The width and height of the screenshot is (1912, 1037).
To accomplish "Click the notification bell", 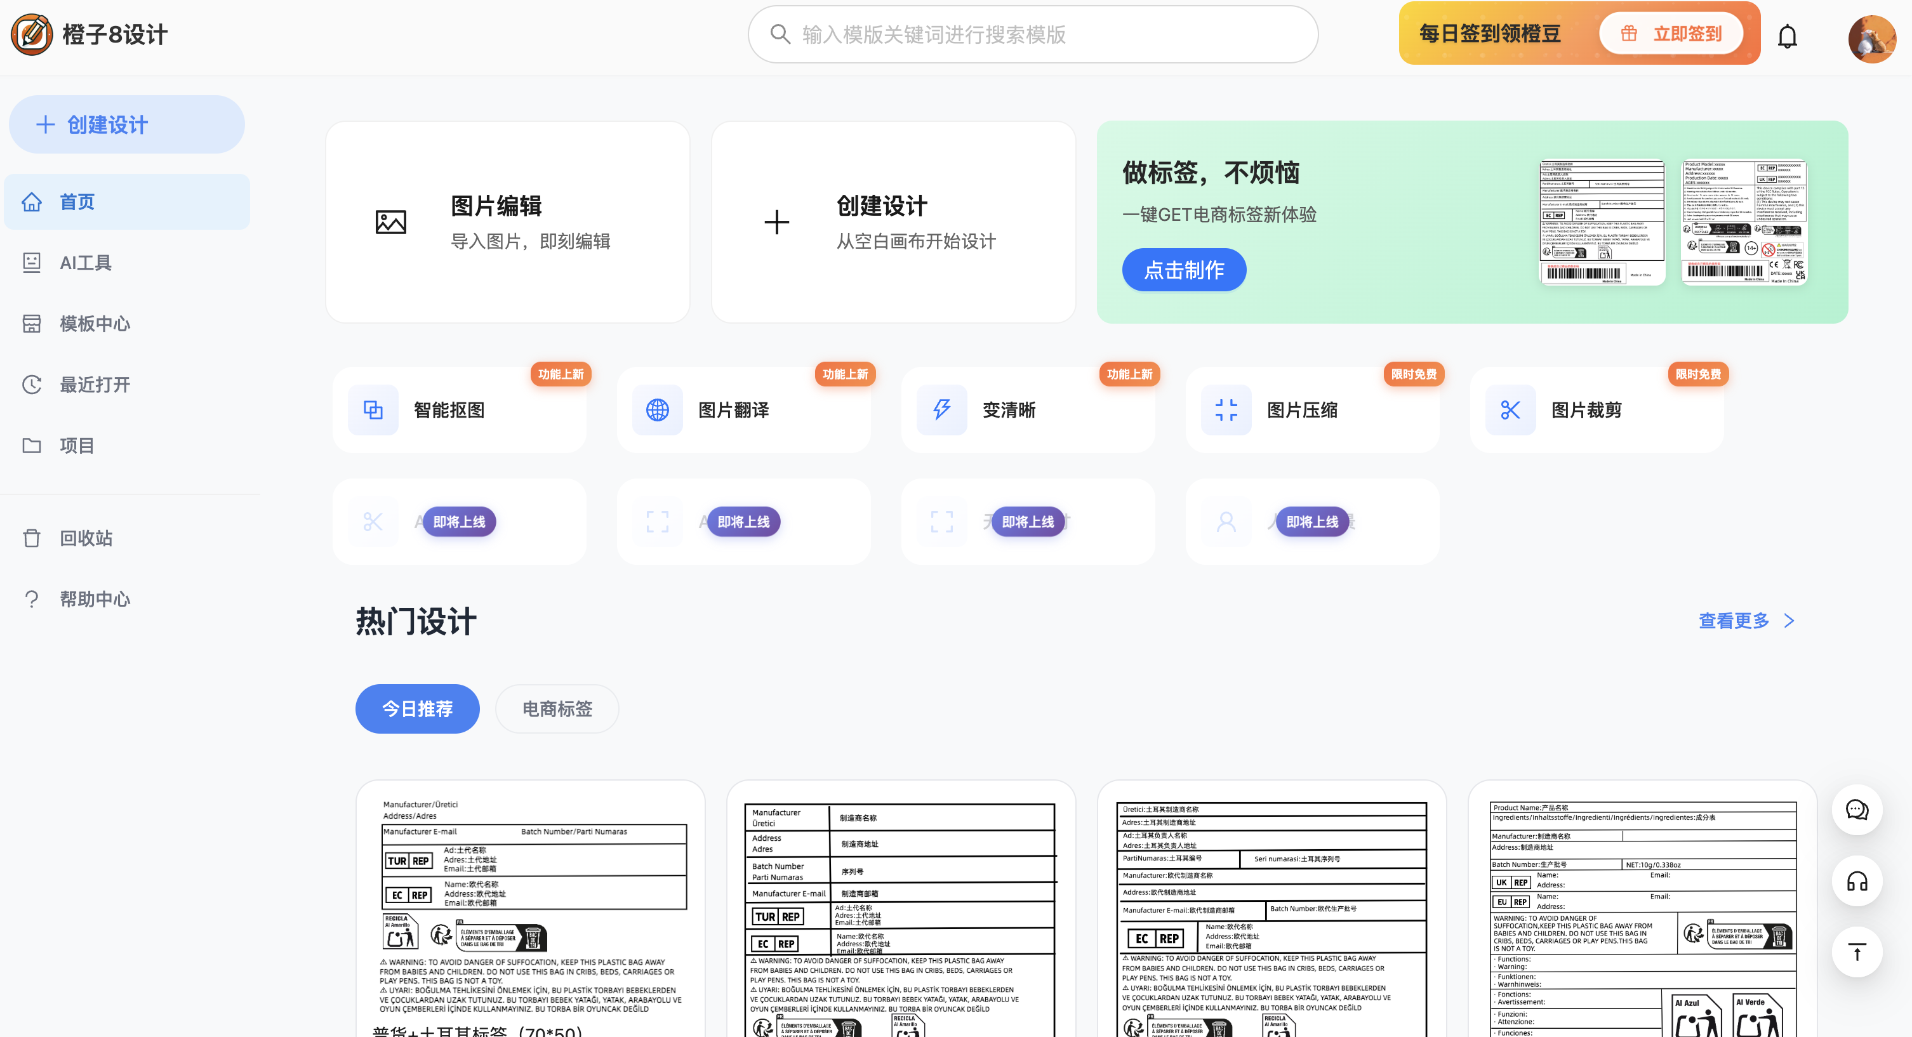I will click(1788, 34).
